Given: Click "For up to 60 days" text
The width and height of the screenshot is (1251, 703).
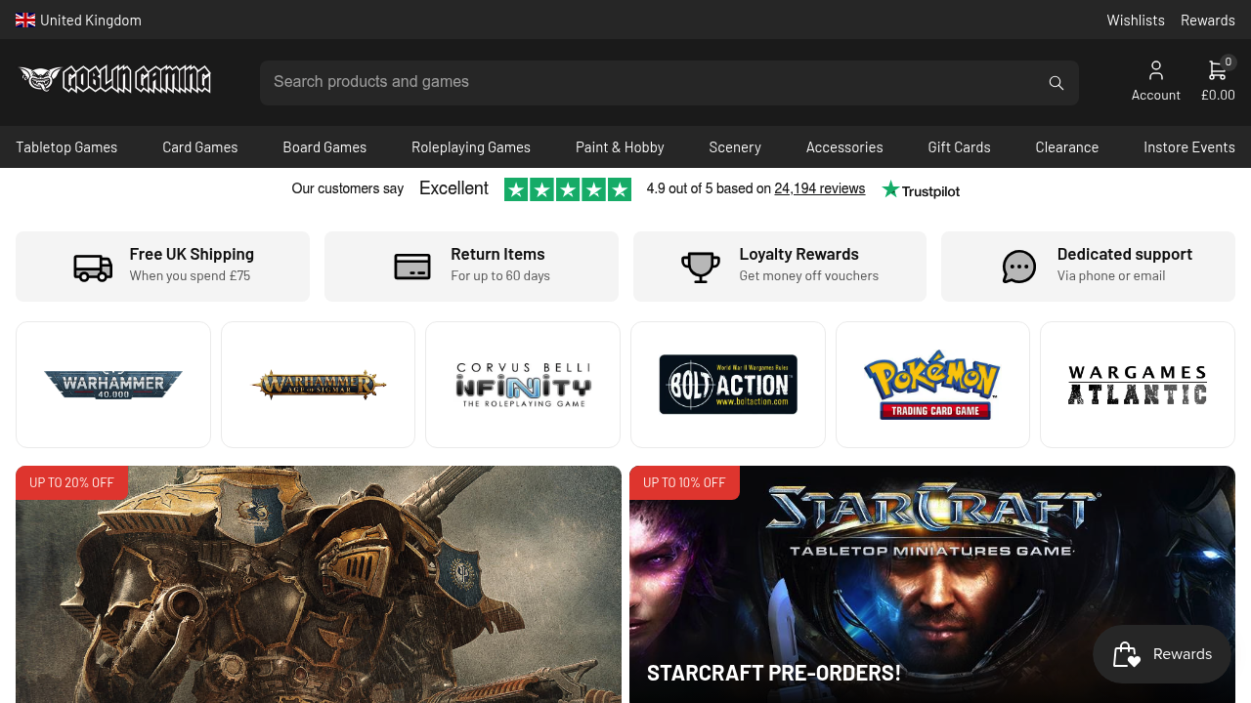Looking at the screenshot, I should coord(500,276).
